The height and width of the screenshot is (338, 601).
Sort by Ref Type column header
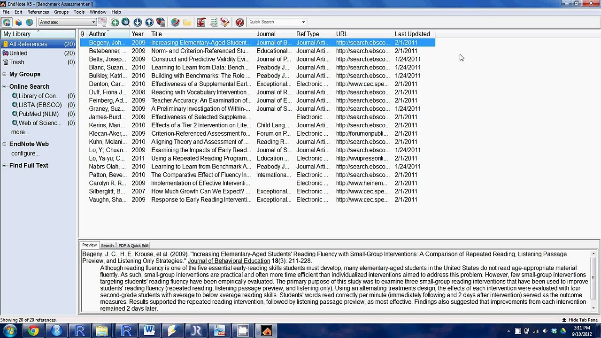(314, 34)
